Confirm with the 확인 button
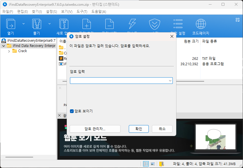This screenshot has width=243, height=168. tap(139, 129)
